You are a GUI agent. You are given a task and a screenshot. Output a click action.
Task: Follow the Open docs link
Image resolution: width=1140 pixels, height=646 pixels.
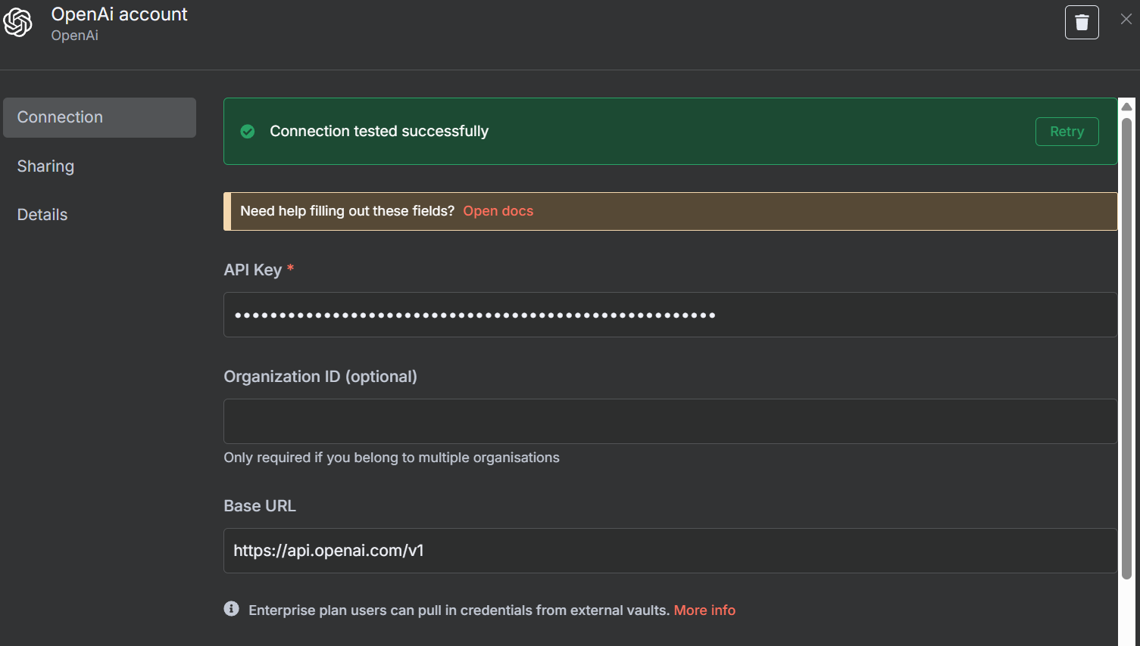pyautogui.click(x=498, y=211)
